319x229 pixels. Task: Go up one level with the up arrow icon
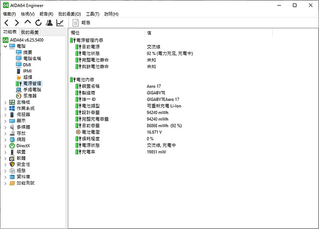[27, 22]
